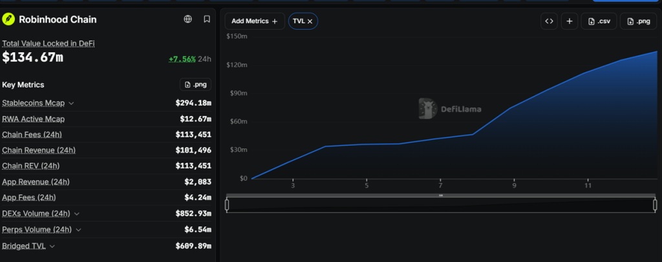Grab the left handle of range slider

coord(227,205)
